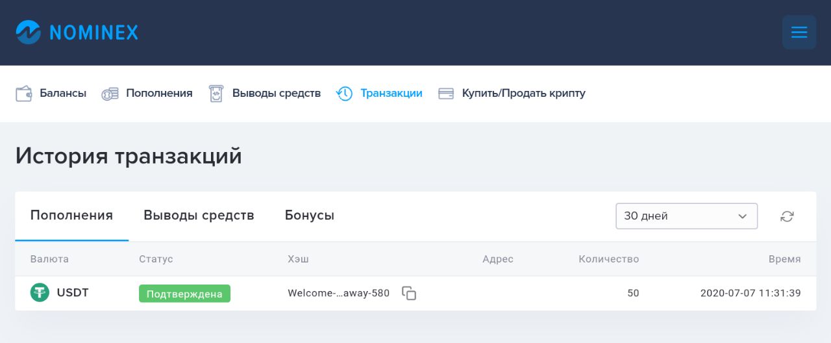Click the Nominex logo icon
831x343 pixels.
coord(29,32)
